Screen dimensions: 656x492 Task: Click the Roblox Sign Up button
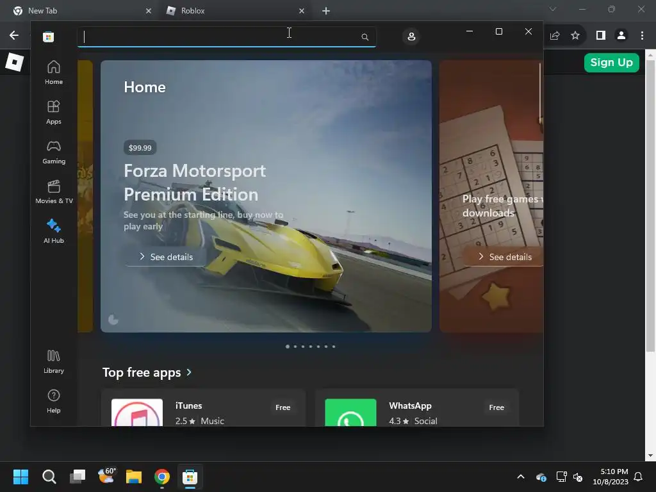coord(612,62)
